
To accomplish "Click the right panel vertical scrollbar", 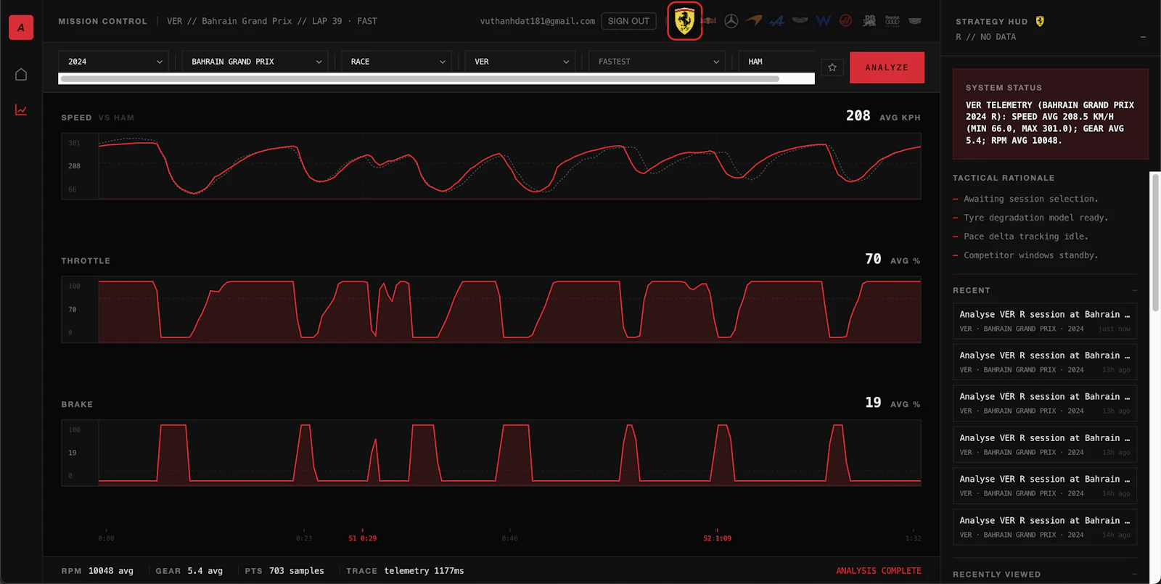I will (1156, 242).
